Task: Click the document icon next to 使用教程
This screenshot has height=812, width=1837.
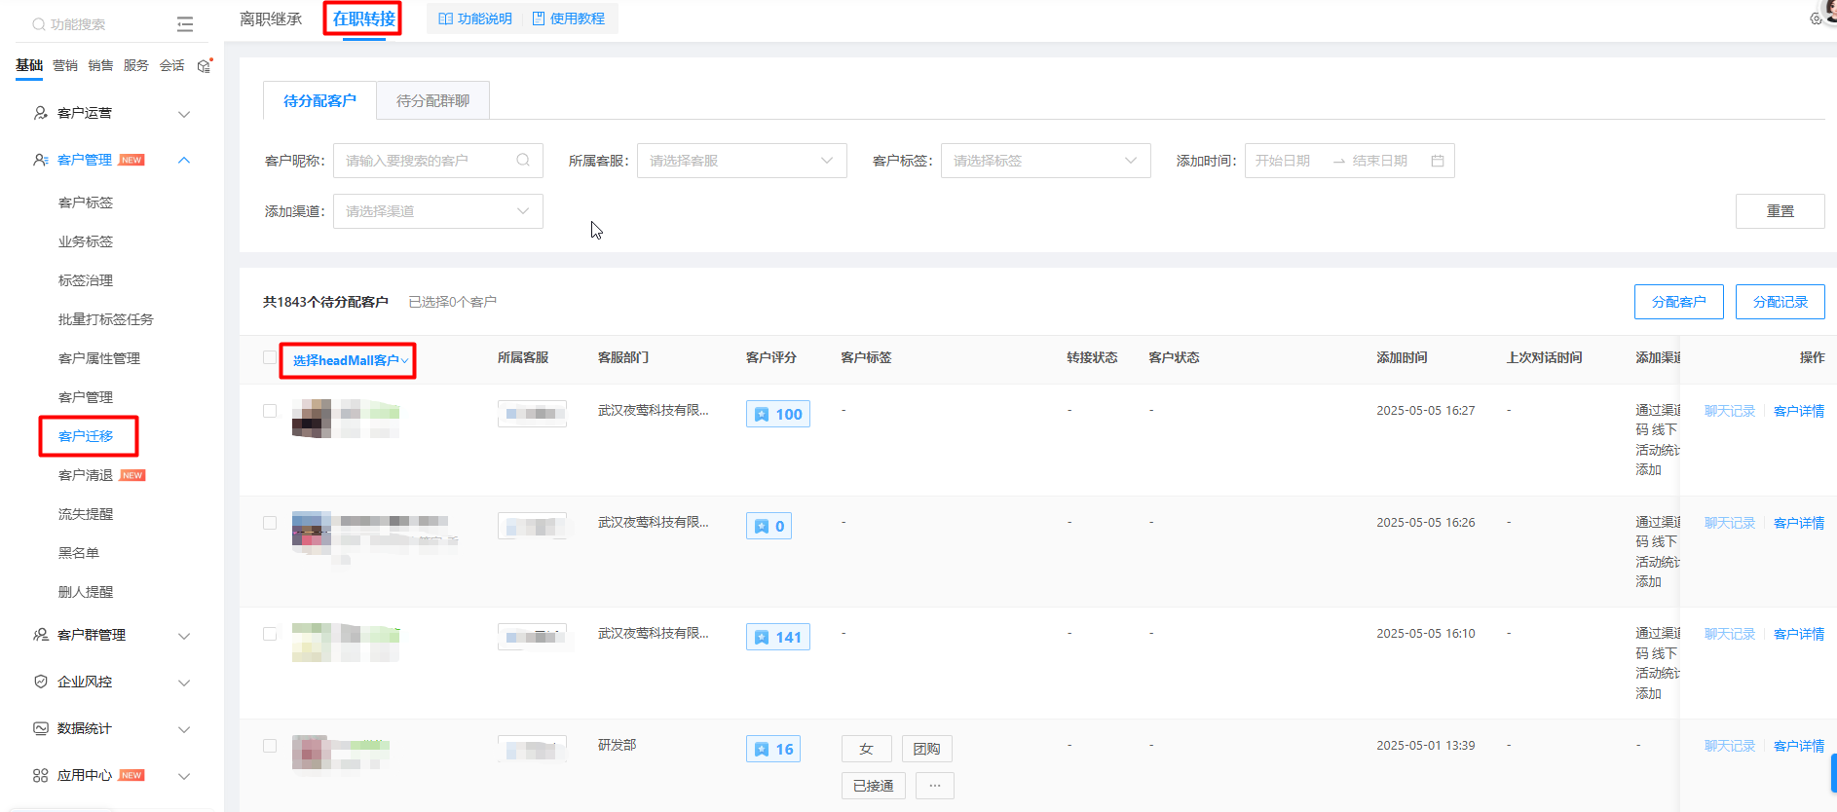Action: pos(539,18)
